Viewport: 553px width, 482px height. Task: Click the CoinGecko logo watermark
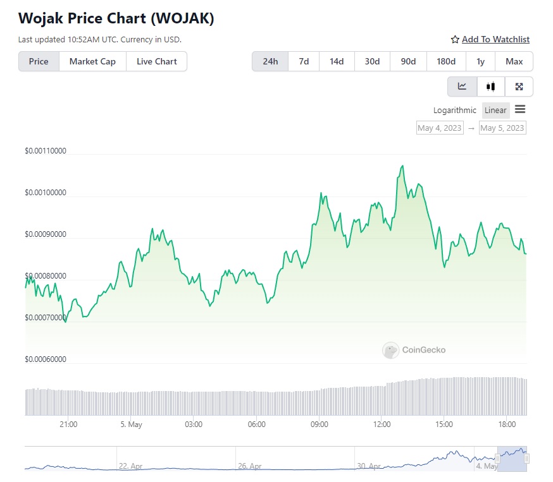[390, 350]
